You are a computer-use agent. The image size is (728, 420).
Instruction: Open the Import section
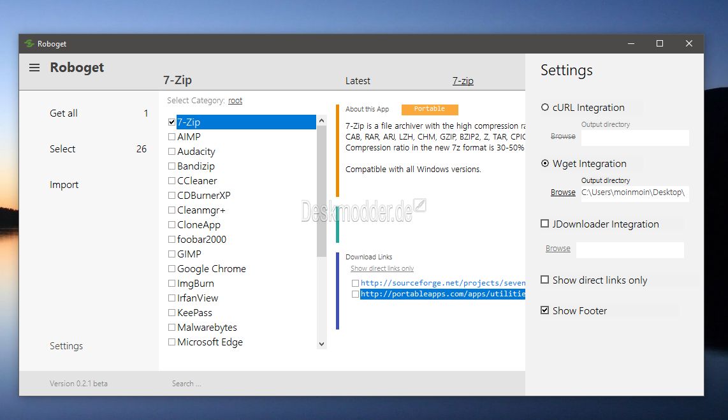[x=64, y=185]
